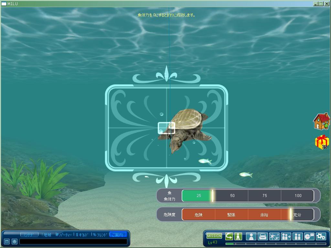Click the standing avatar icon
Viewport: 331px width, 248px height.
[238, 236]
